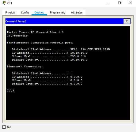
Task: Click the Bluetooth Connection heading text
Action: pos(25,66)
